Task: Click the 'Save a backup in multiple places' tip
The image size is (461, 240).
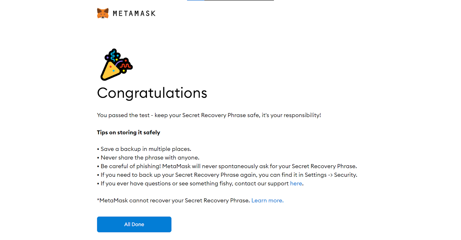Action: tap(144, 149)
